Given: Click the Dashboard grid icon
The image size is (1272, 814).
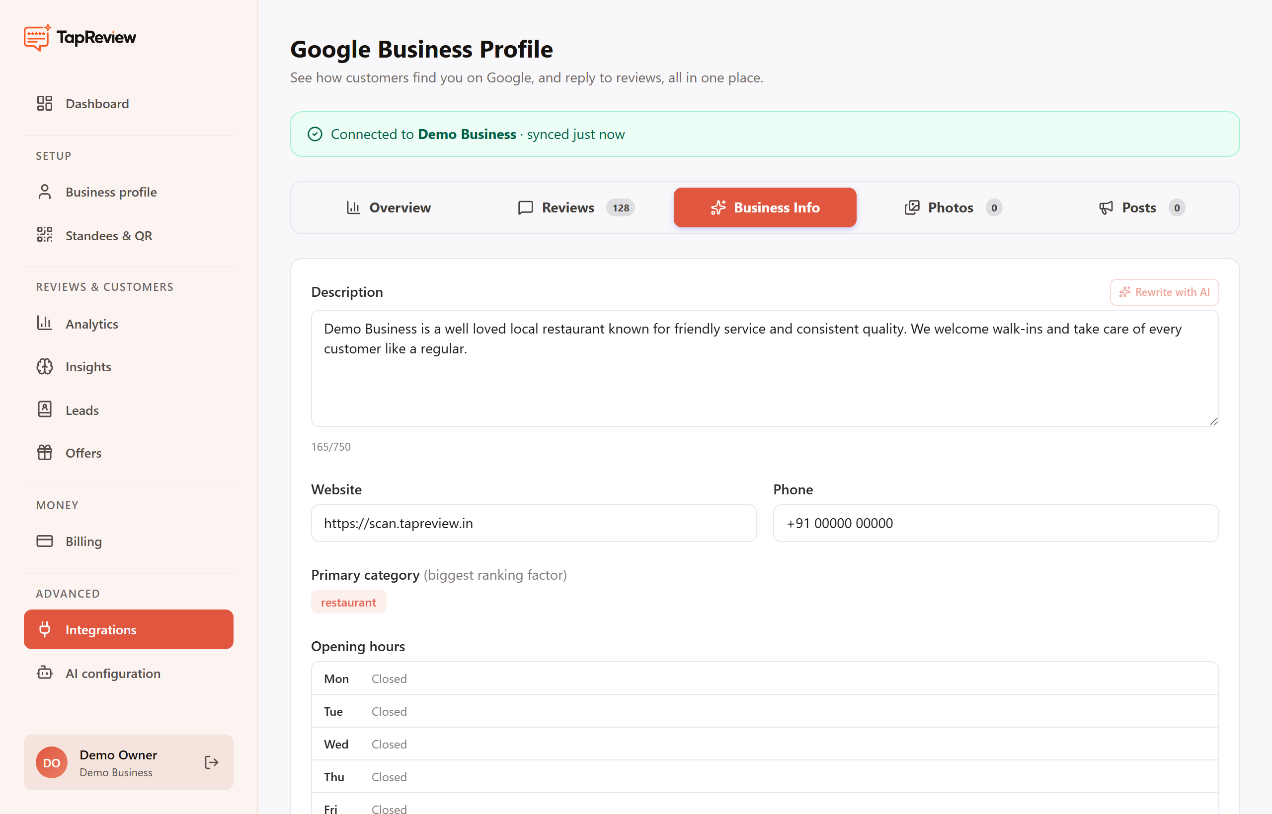Looking at the screenshot, I should pyautogui.click(x=44, y=104).
